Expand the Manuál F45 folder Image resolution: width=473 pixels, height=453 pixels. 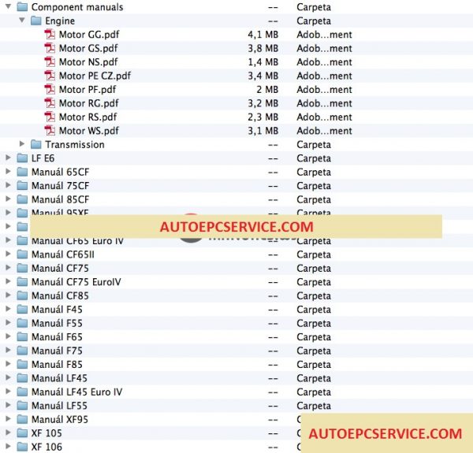point(8,309)
